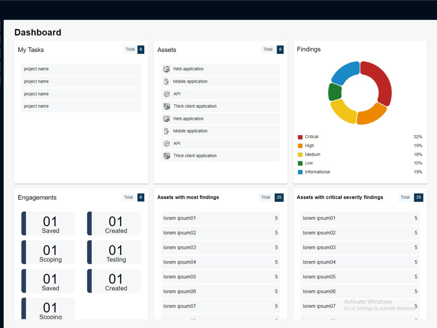The width and height of the screenshot is (437, 328).
Task: Click the Web application icon below first Thick client row
Action: (x=166, y=119)
